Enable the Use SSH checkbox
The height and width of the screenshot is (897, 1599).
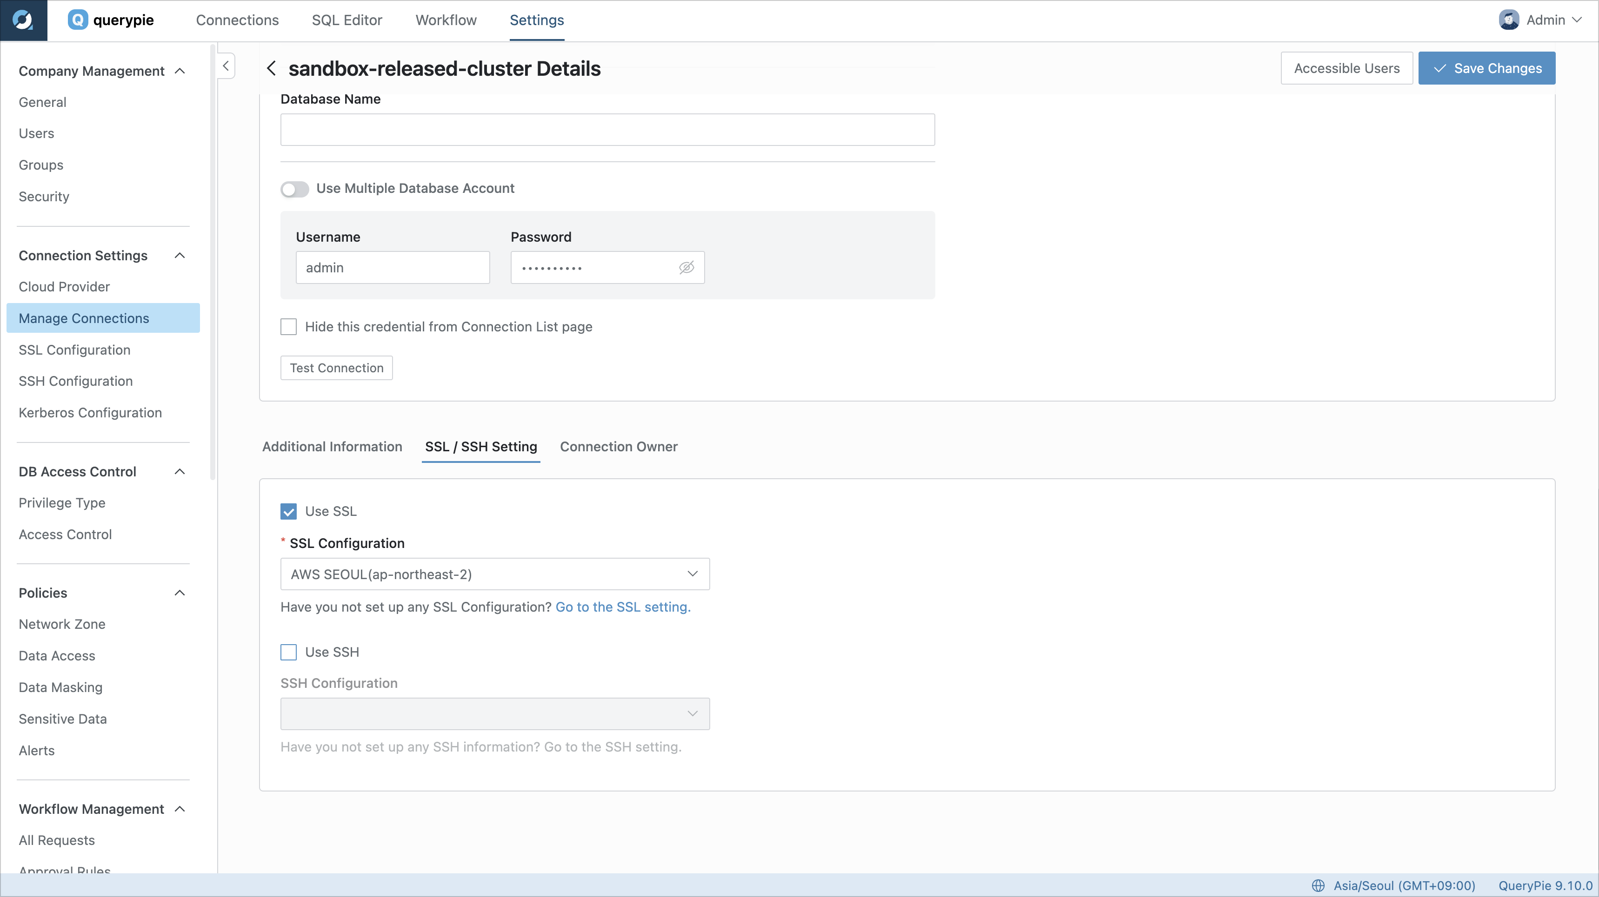coord(289,651)
